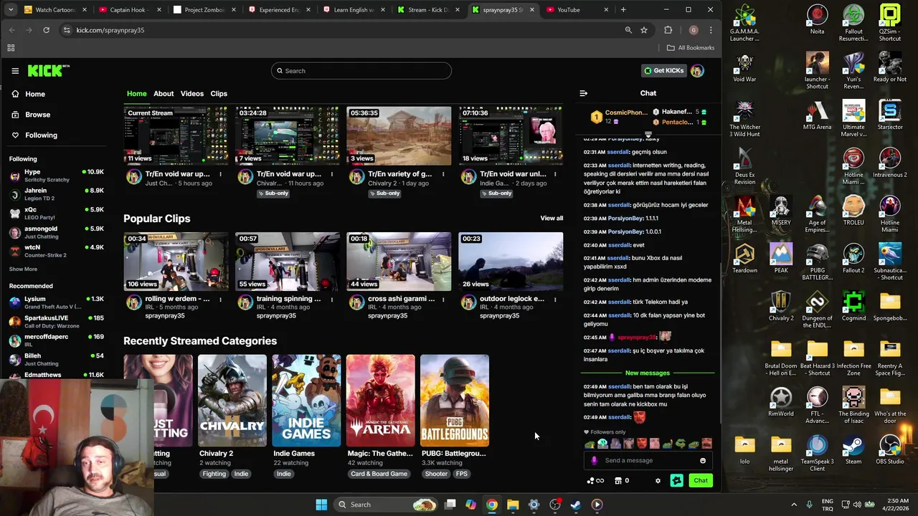Viewport: 918px width, 516px height.
Task: Open options for training spinning clip
Action: [x=331, y=299]
